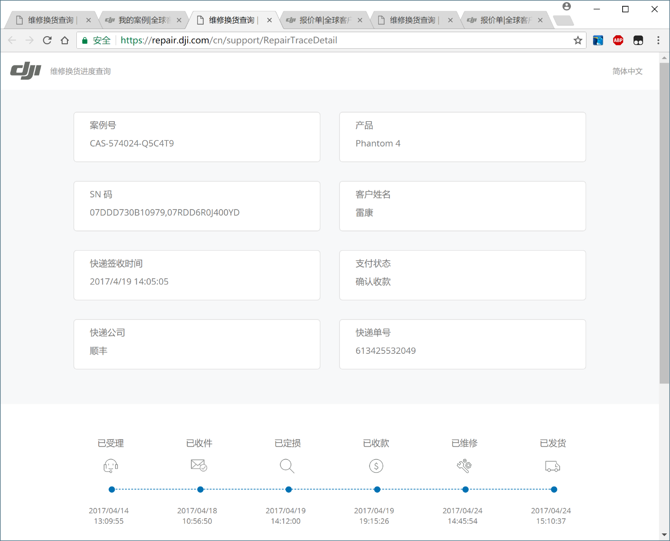Click the magnifier icon under 已定损
This screenshot has height=541, width=670.
(287, 466)
